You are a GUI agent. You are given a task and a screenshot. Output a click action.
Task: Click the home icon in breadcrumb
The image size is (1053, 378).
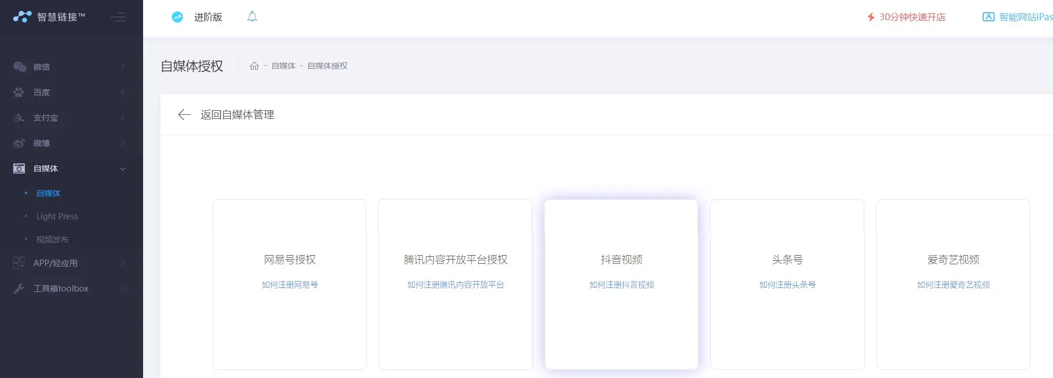point(254,66)
